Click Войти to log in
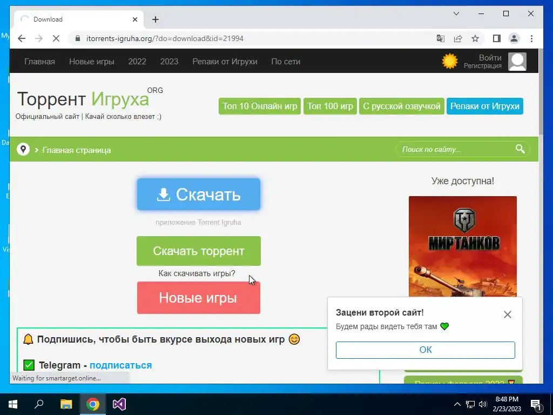Viewport: 553px width, 415px height. [x=490, y=57]
